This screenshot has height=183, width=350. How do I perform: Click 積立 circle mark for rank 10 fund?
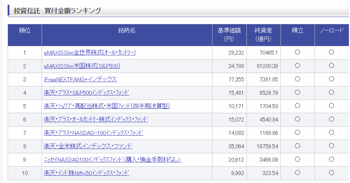297,173
